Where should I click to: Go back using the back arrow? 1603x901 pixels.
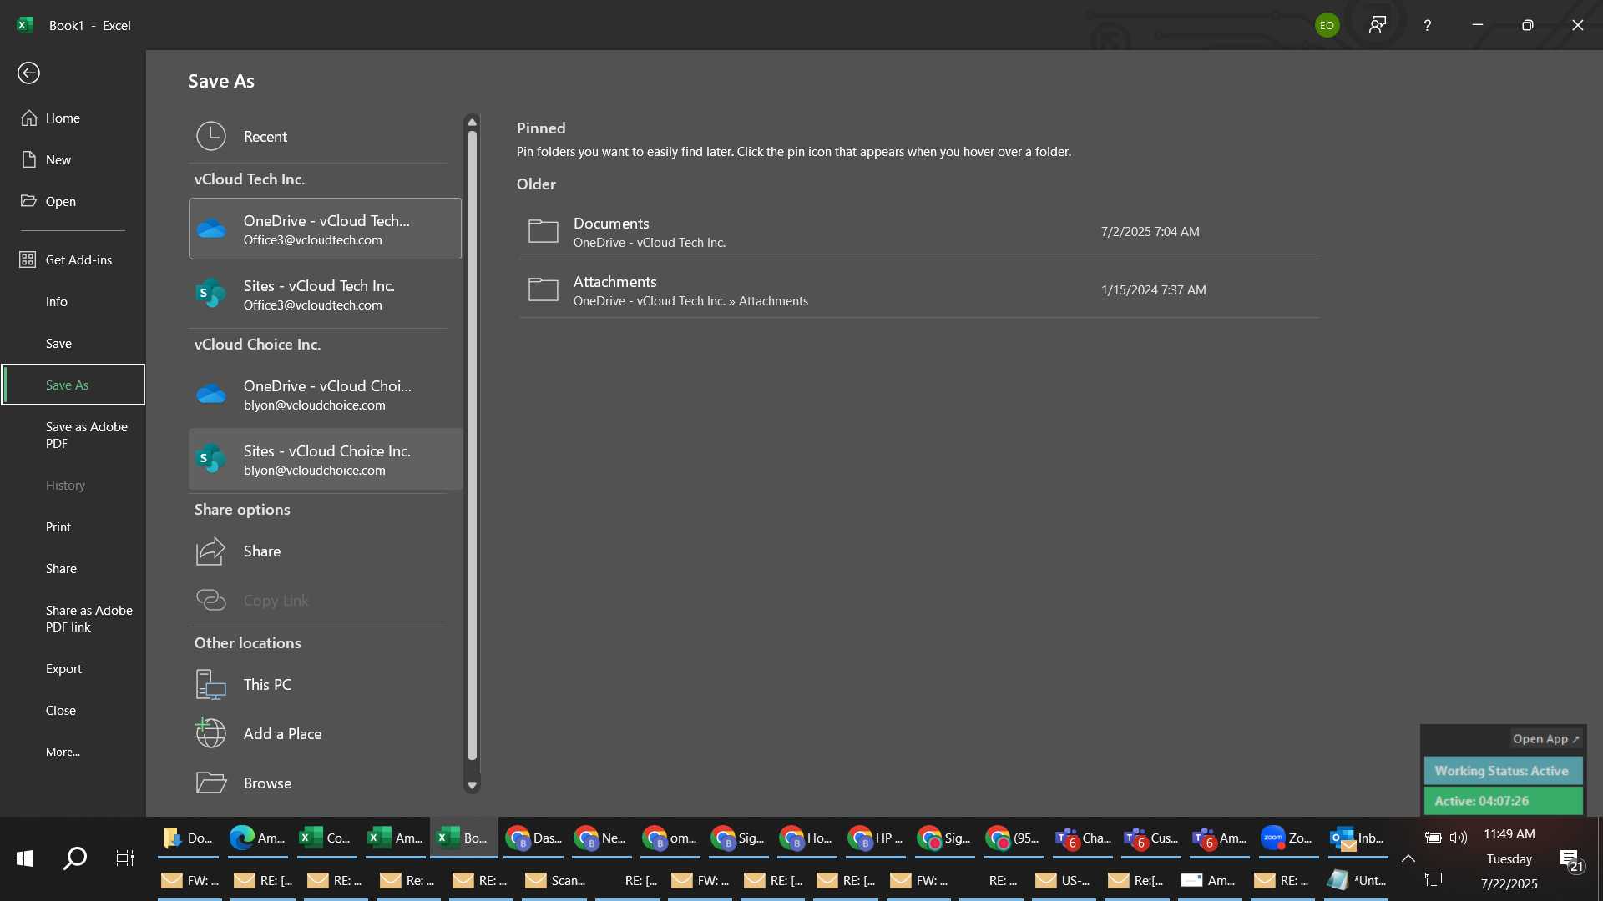click(28, 73)
